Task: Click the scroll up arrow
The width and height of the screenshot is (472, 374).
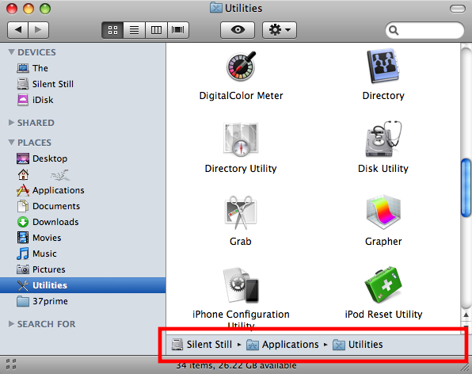Action: pyautogui.click(x=466, y=315)
